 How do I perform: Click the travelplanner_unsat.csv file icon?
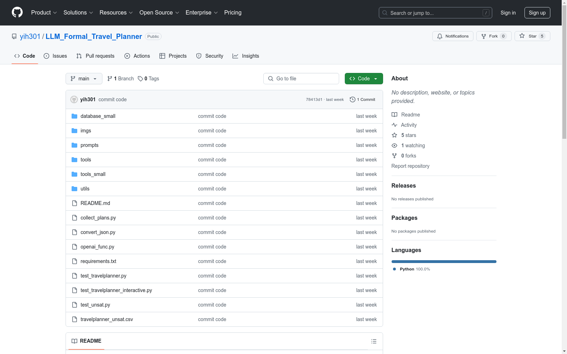74,319
